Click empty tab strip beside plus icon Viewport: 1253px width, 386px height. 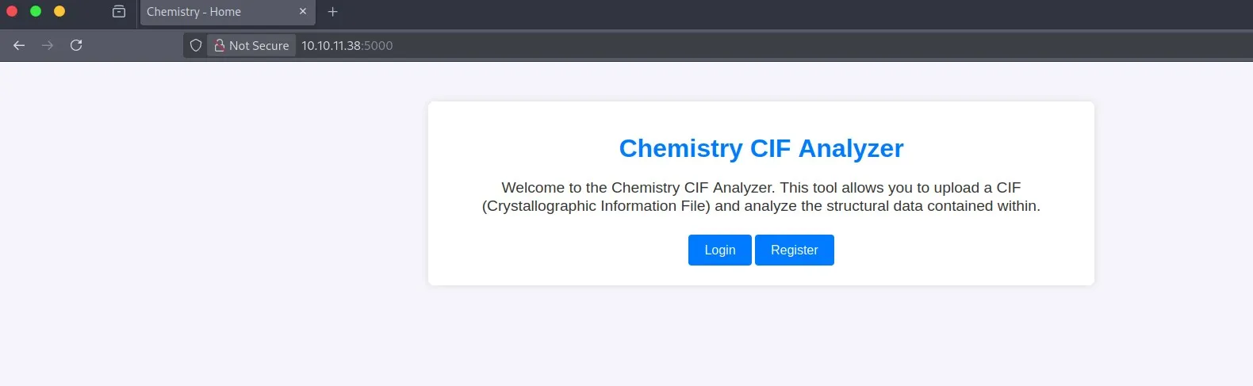[793, 12]
